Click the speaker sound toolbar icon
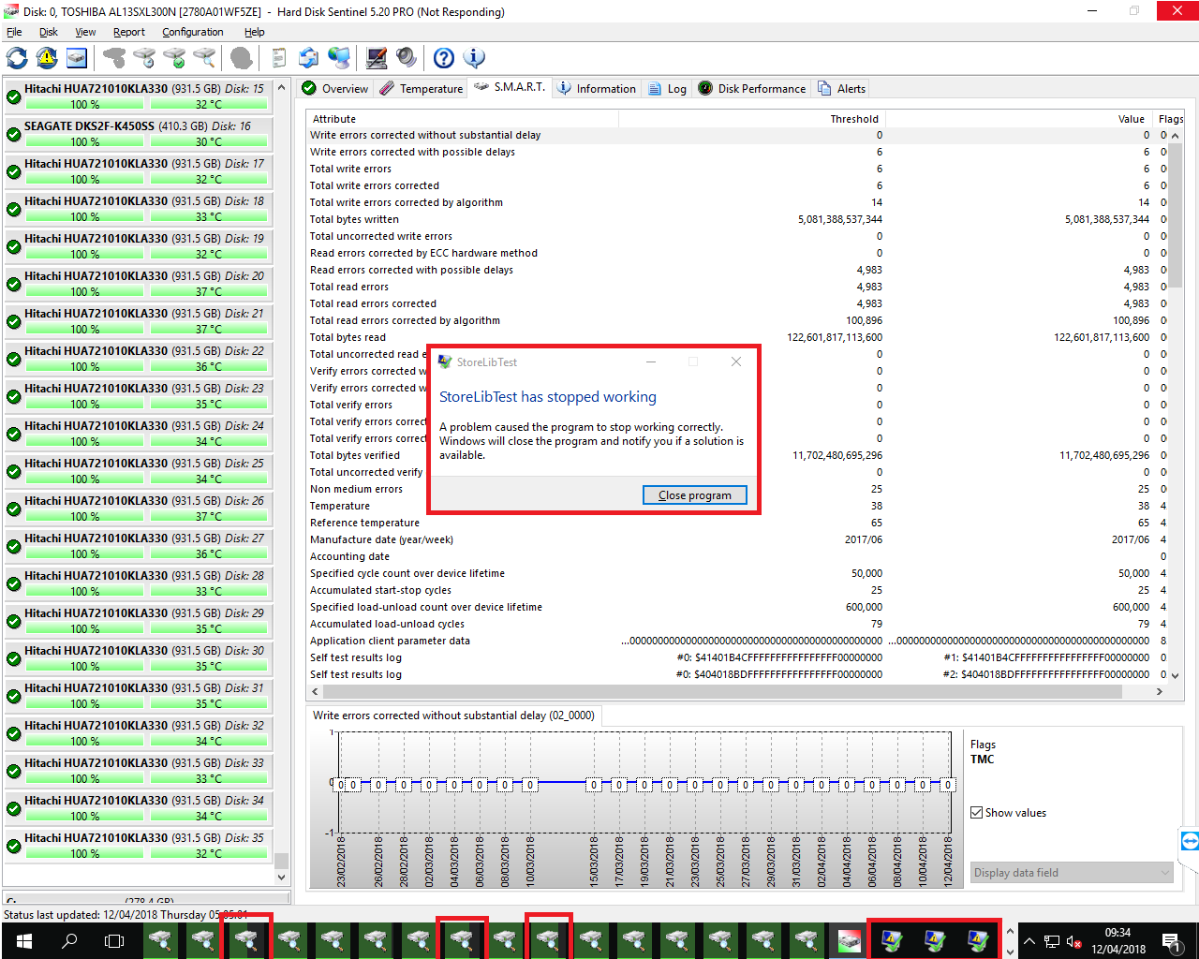 point(407,58)
